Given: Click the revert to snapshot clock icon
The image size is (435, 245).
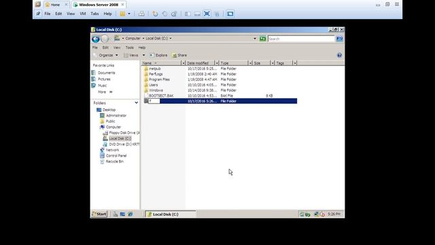Looking at the screenshot, I should [x=164, y=14].
